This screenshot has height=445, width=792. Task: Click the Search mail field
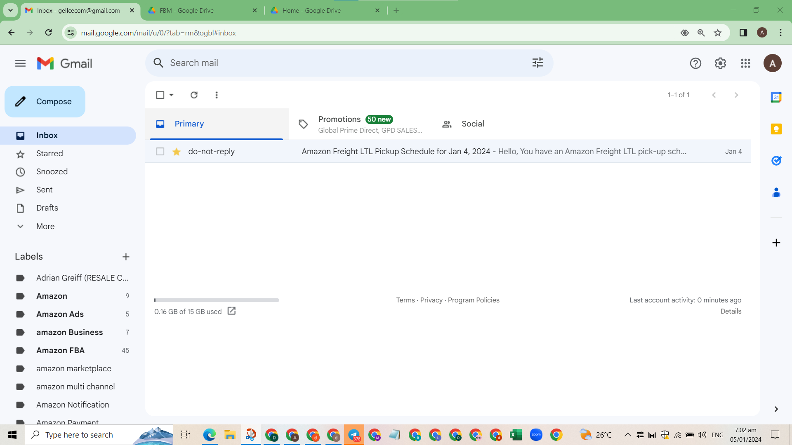coord(349,63)
